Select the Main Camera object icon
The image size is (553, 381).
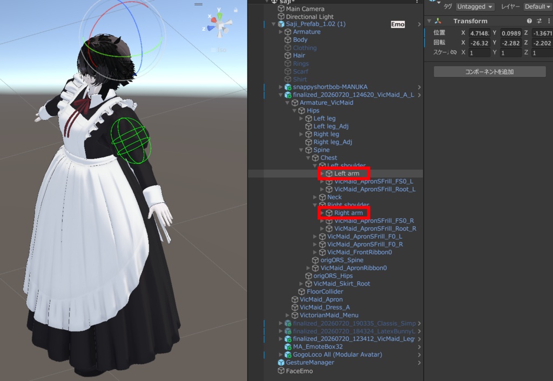(x=281, y=9)
